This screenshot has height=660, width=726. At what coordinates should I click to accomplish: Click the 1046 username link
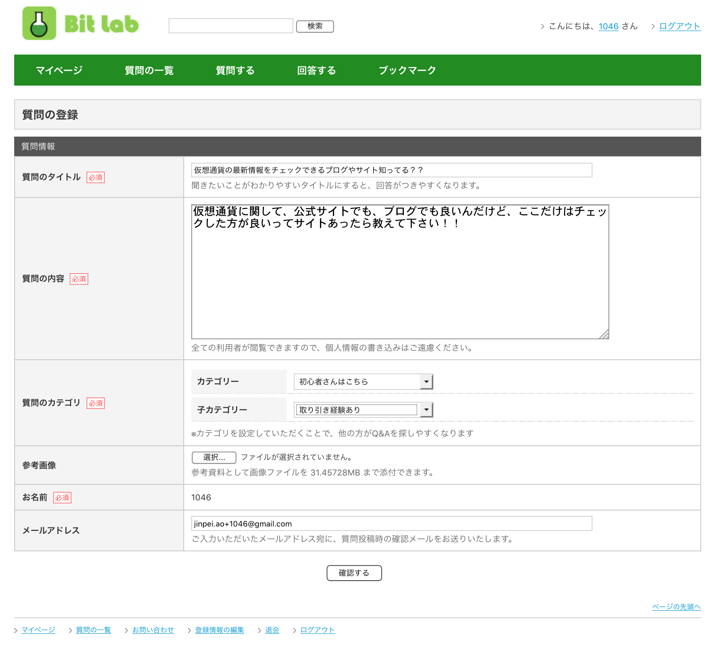[608, 26]
